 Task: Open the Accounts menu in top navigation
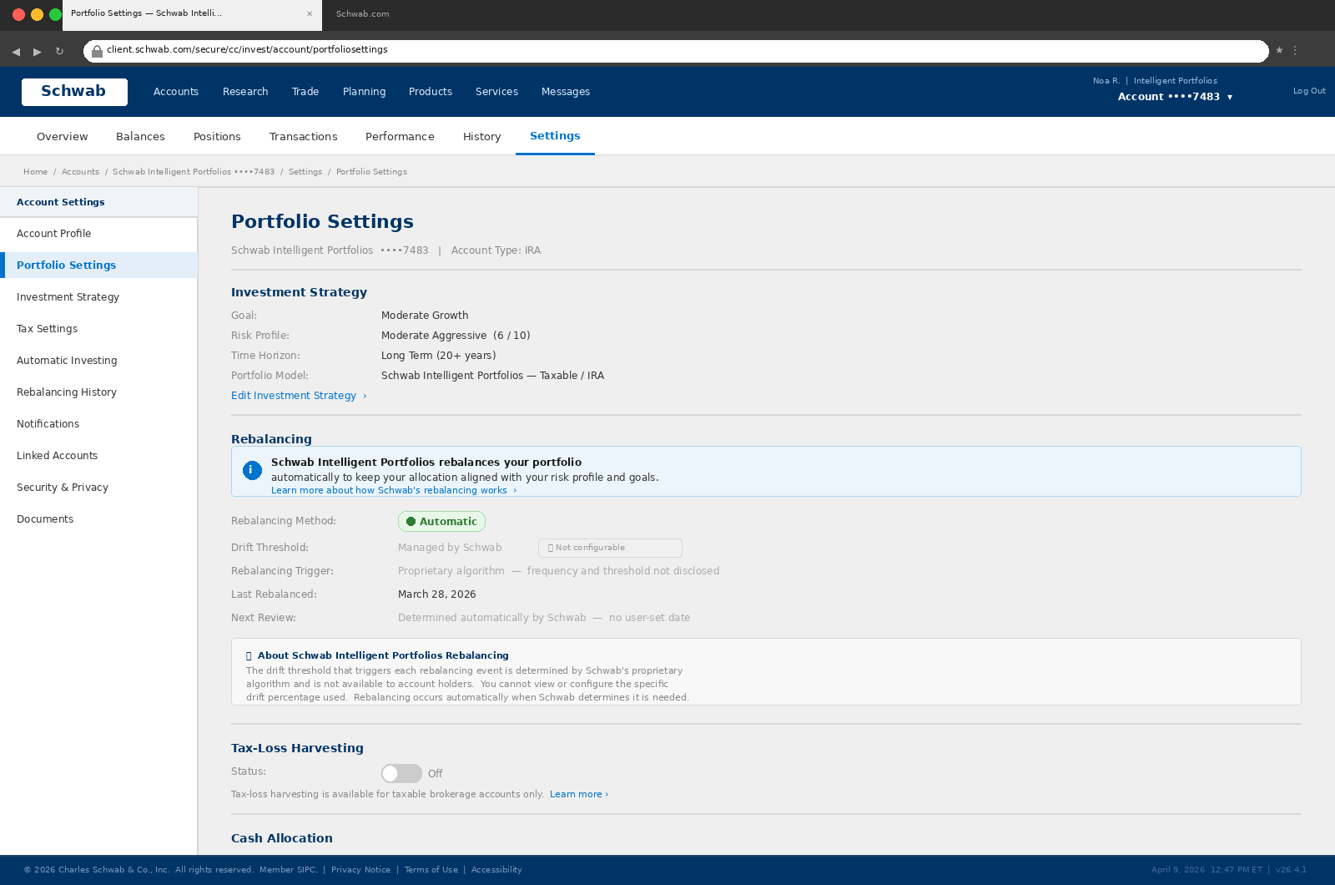(x=176, y=91)
